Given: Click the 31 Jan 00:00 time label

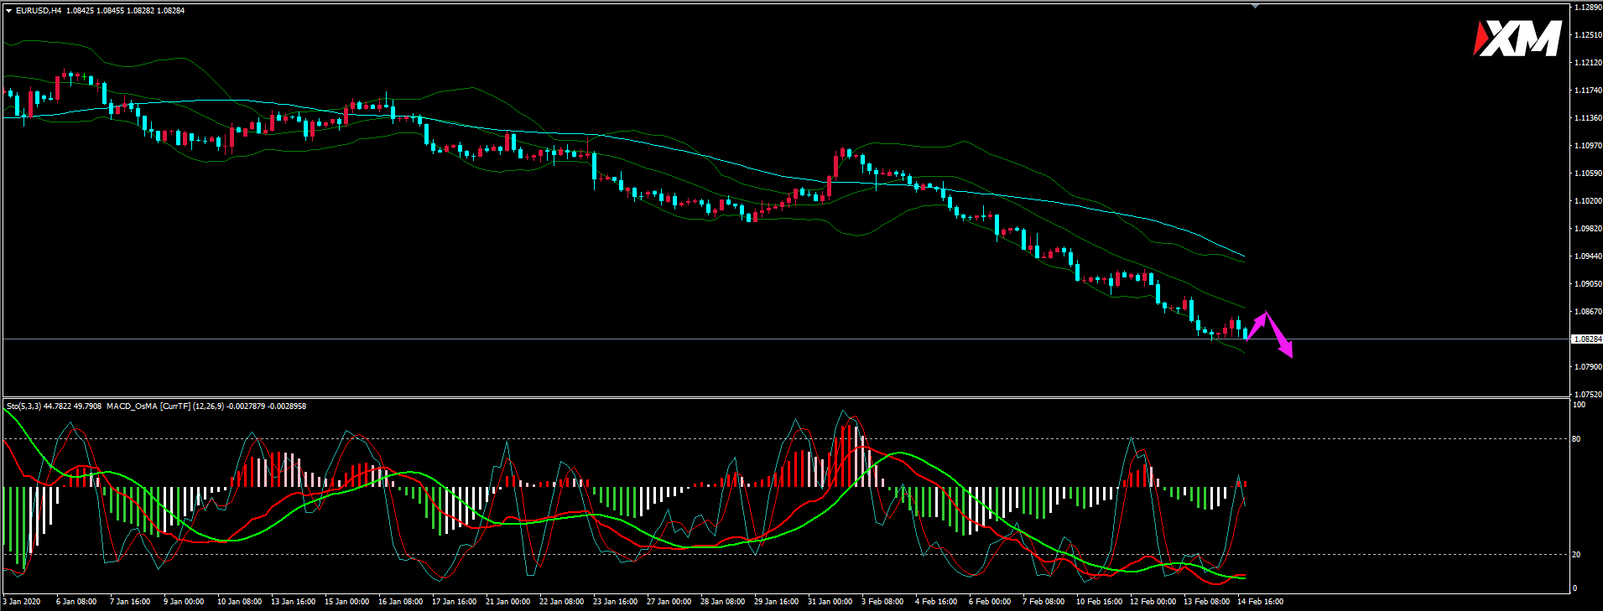Looking at the screenshot, I should [830, 602].
